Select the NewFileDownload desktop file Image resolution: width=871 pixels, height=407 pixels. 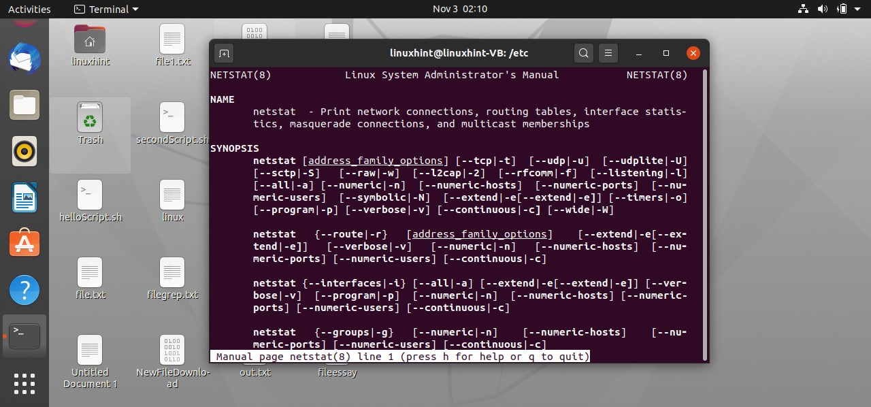(x=173, y=362)
